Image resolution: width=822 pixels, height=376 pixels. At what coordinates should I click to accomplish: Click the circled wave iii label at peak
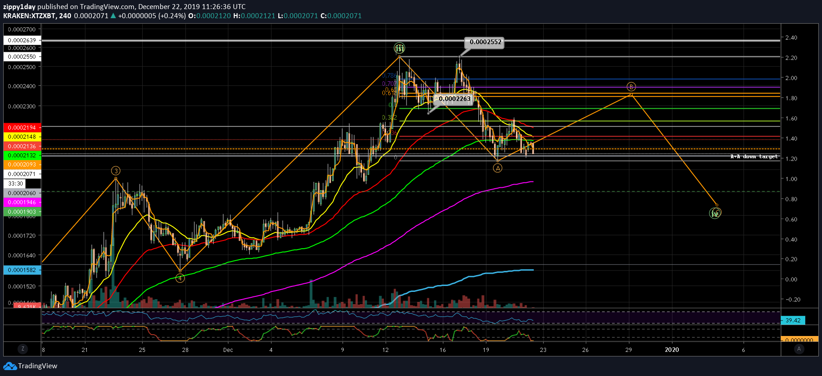click(x=399, y=48)
